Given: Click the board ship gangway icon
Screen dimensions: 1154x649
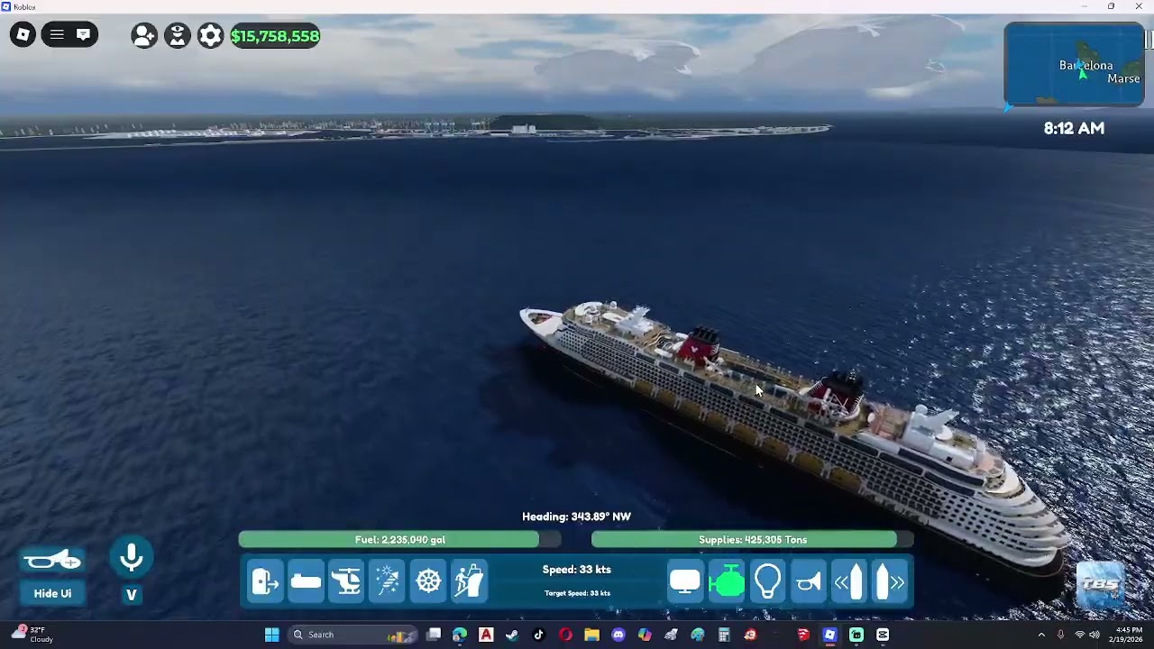Looking at the screenshot, I should click(469, 581).
